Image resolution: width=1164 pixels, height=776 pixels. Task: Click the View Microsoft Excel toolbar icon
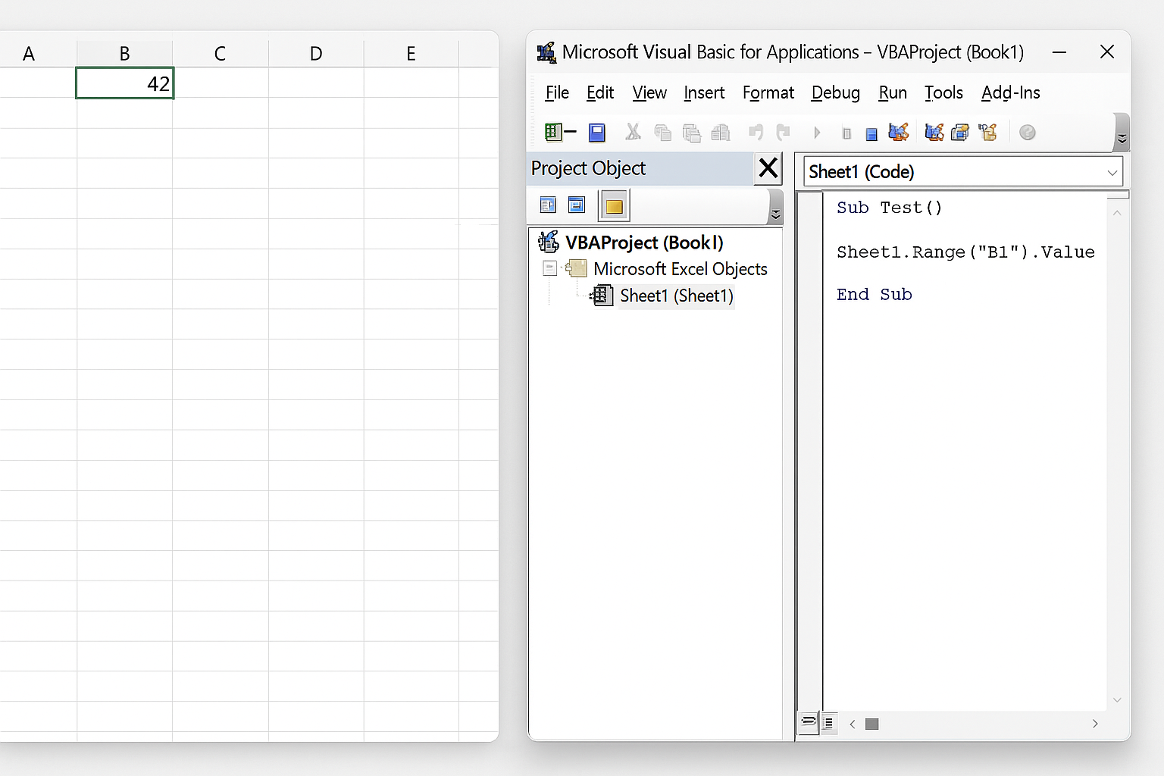tap(554, 133)
